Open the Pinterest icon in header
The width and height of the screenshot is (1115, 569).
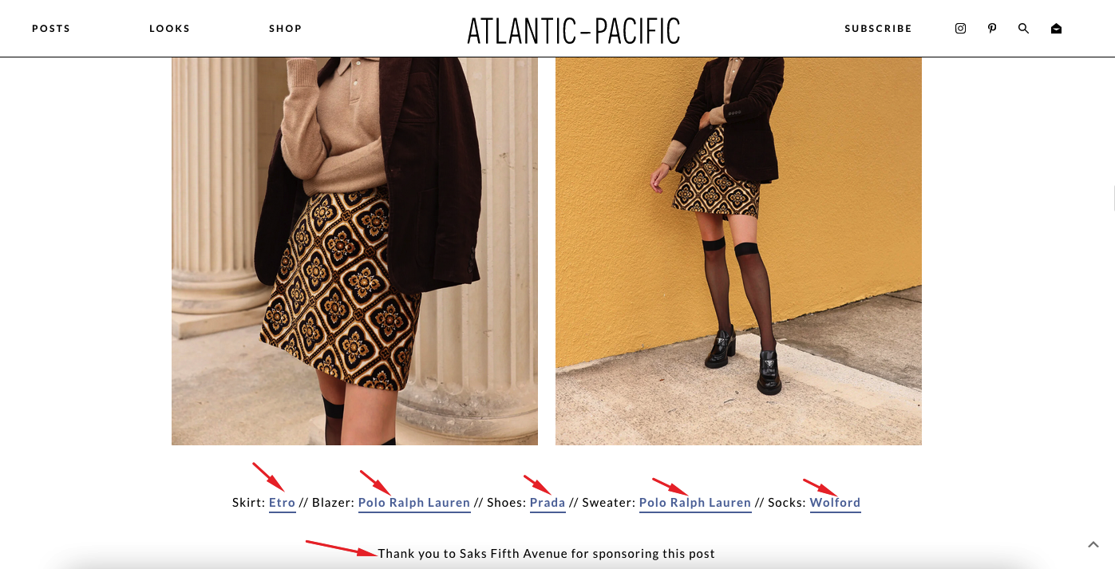pyautogui.click(x=992, y=29)
